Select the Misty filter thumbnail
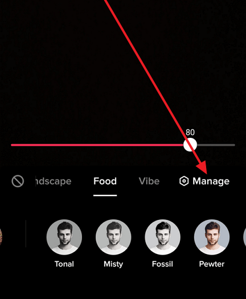 coord(113,237)
